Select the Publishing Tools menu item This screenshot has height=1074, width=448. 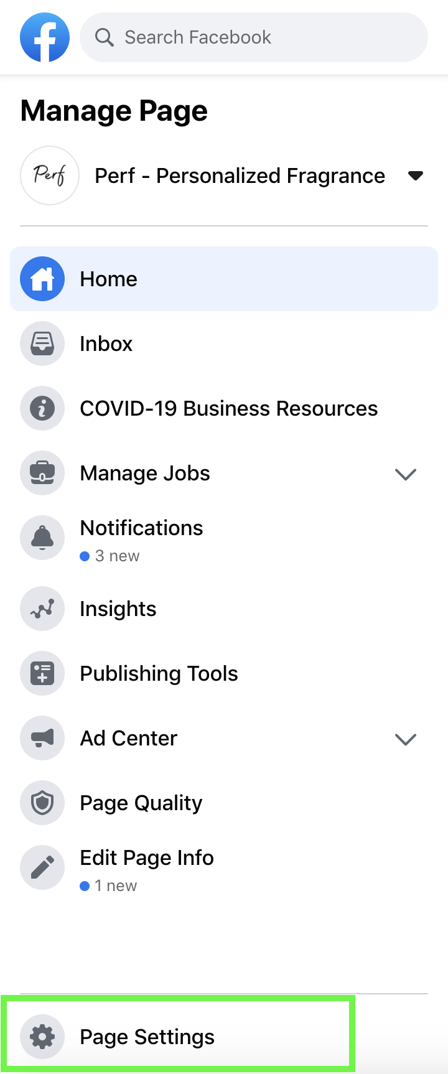[224, 673]
